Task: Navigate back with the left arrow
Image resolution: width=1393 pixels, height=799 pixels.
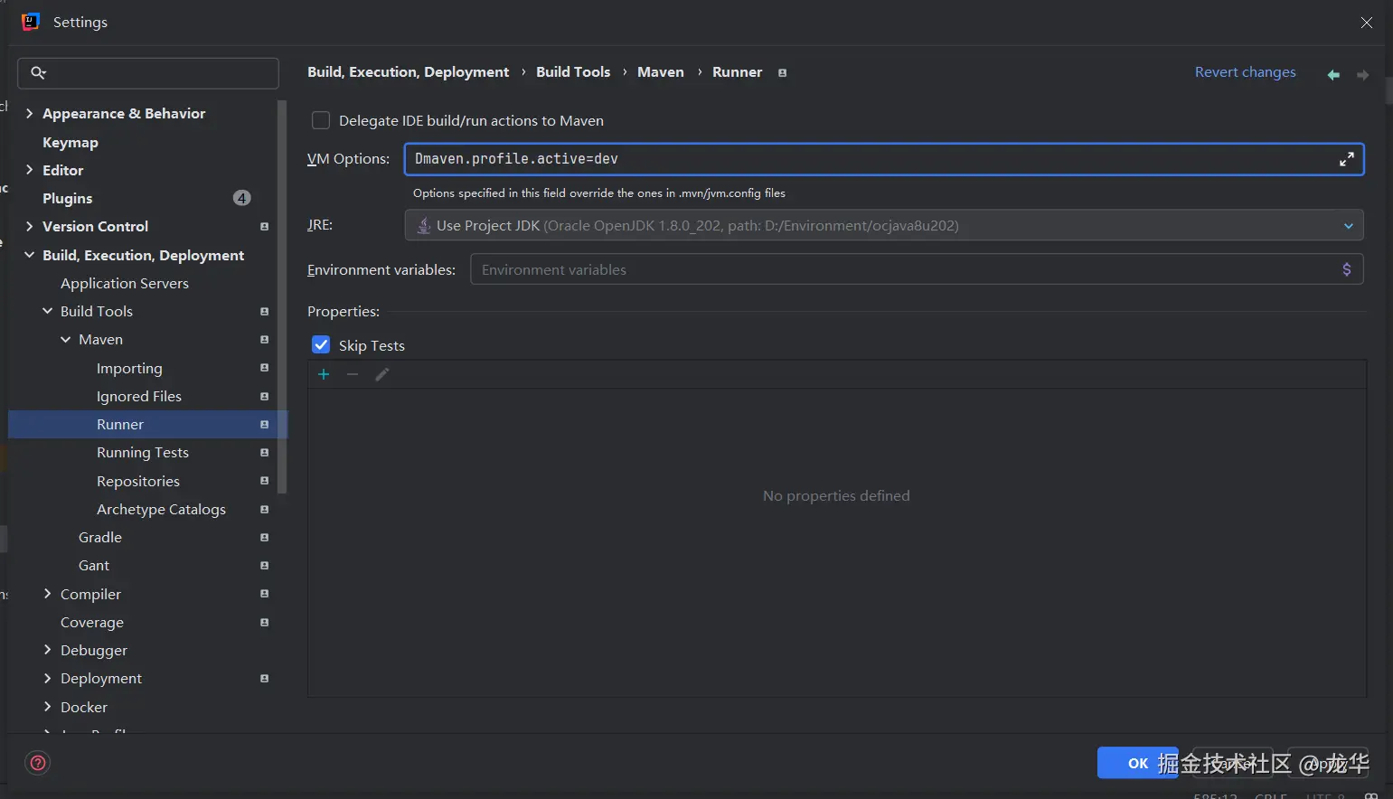Action: pos(1333,75)
